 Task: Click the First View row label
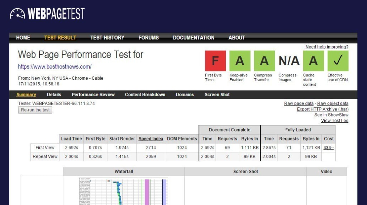tap(45, 148)
